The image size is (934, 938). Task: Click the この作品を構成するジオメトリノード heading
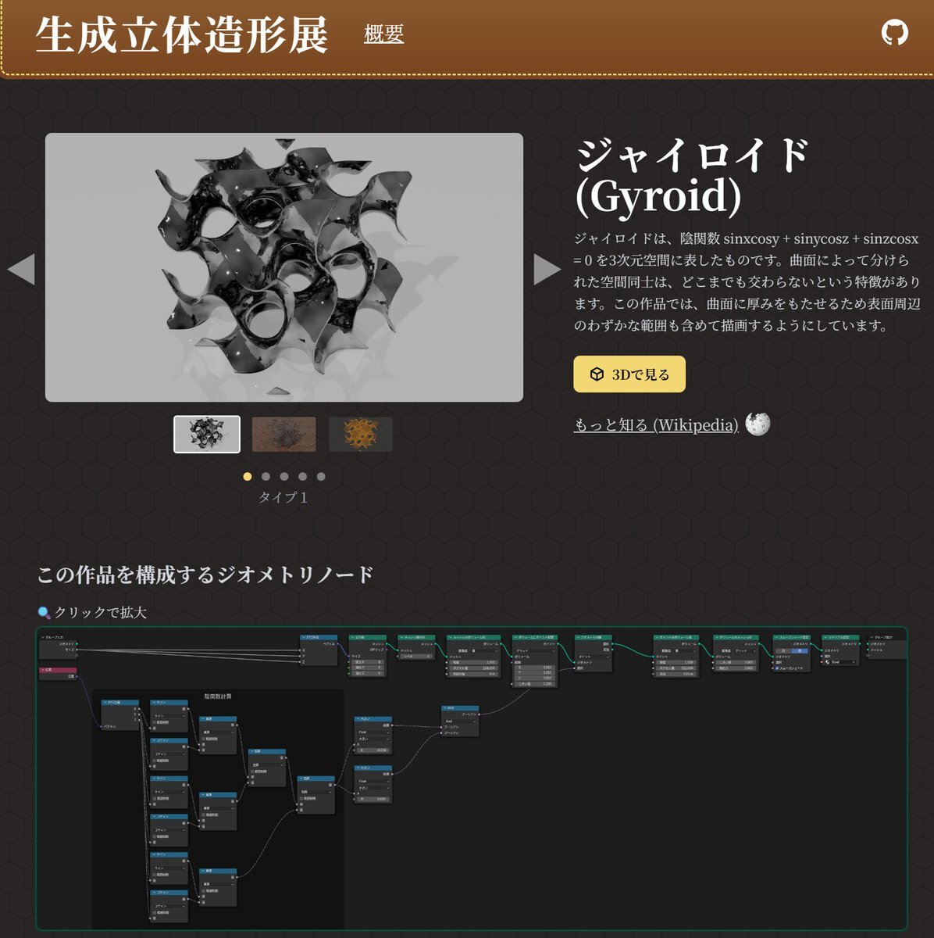pos(205,575)
